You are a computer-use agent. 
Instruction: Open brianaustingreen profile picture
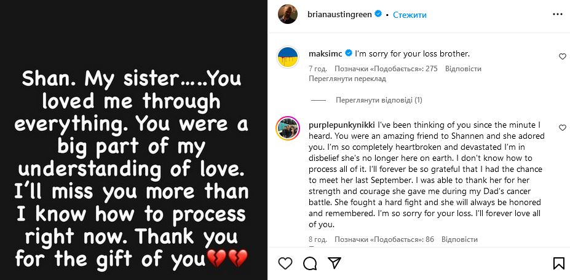point(288,14)
